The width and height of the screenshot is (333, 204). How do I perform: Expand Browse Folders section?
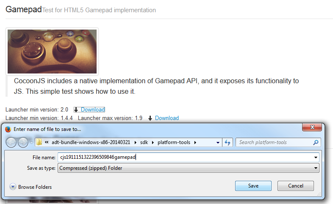pyautogui.click(x=13, y=187)
